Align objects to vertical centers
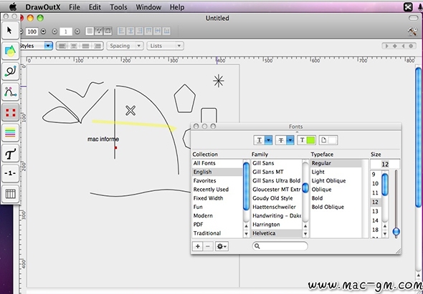This screenshot has height=294, width=423. point(158,31)
